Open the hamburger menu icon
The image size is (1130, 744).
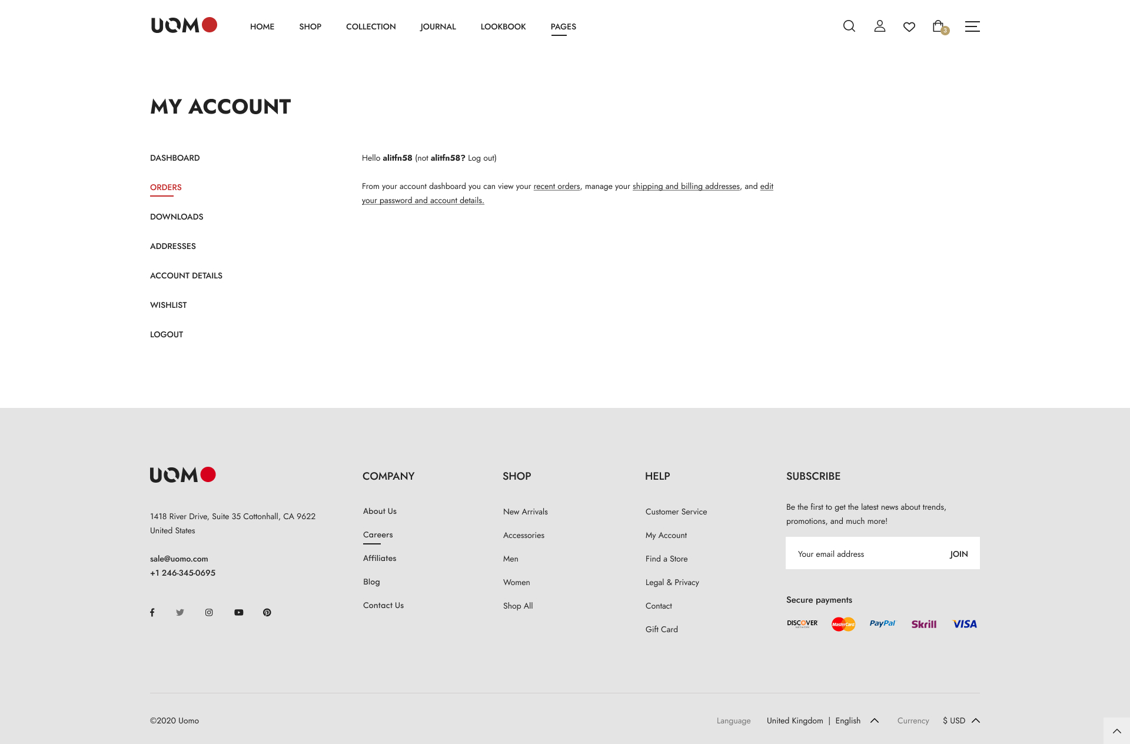pos(972,26)
